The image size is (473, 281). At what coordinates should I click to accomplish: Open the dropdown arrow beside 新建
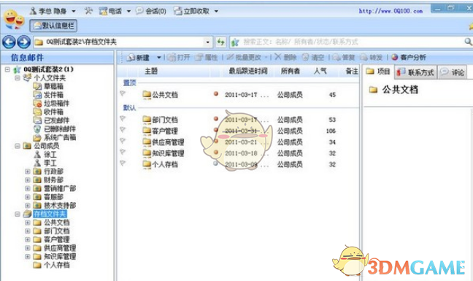[x=158, y=57]
